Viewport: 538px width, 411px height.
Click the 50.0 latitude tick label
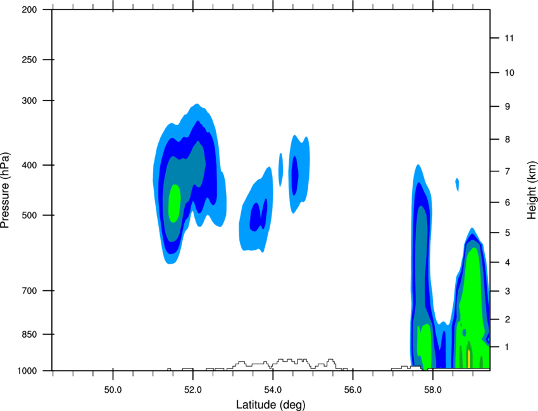pos(113,390)
